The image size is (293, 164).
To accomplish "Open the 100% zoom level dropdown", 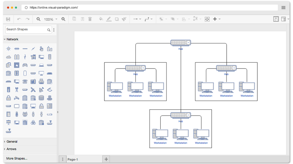I will [x=51, y=19].
